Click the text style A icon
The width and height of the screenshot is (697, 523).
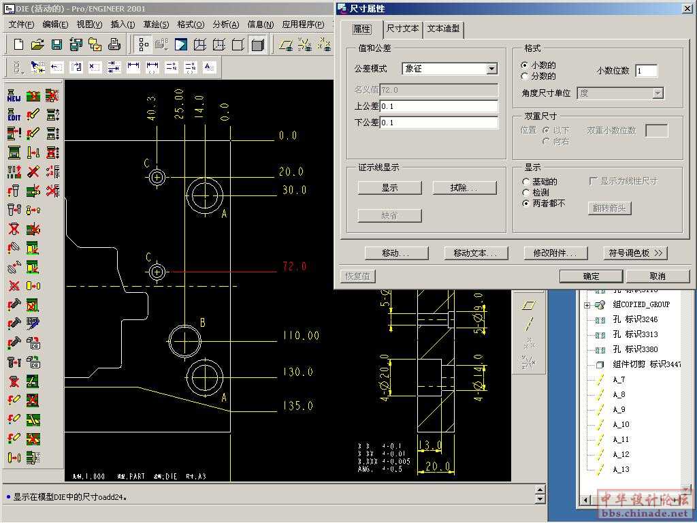click(x=208, y=67)
